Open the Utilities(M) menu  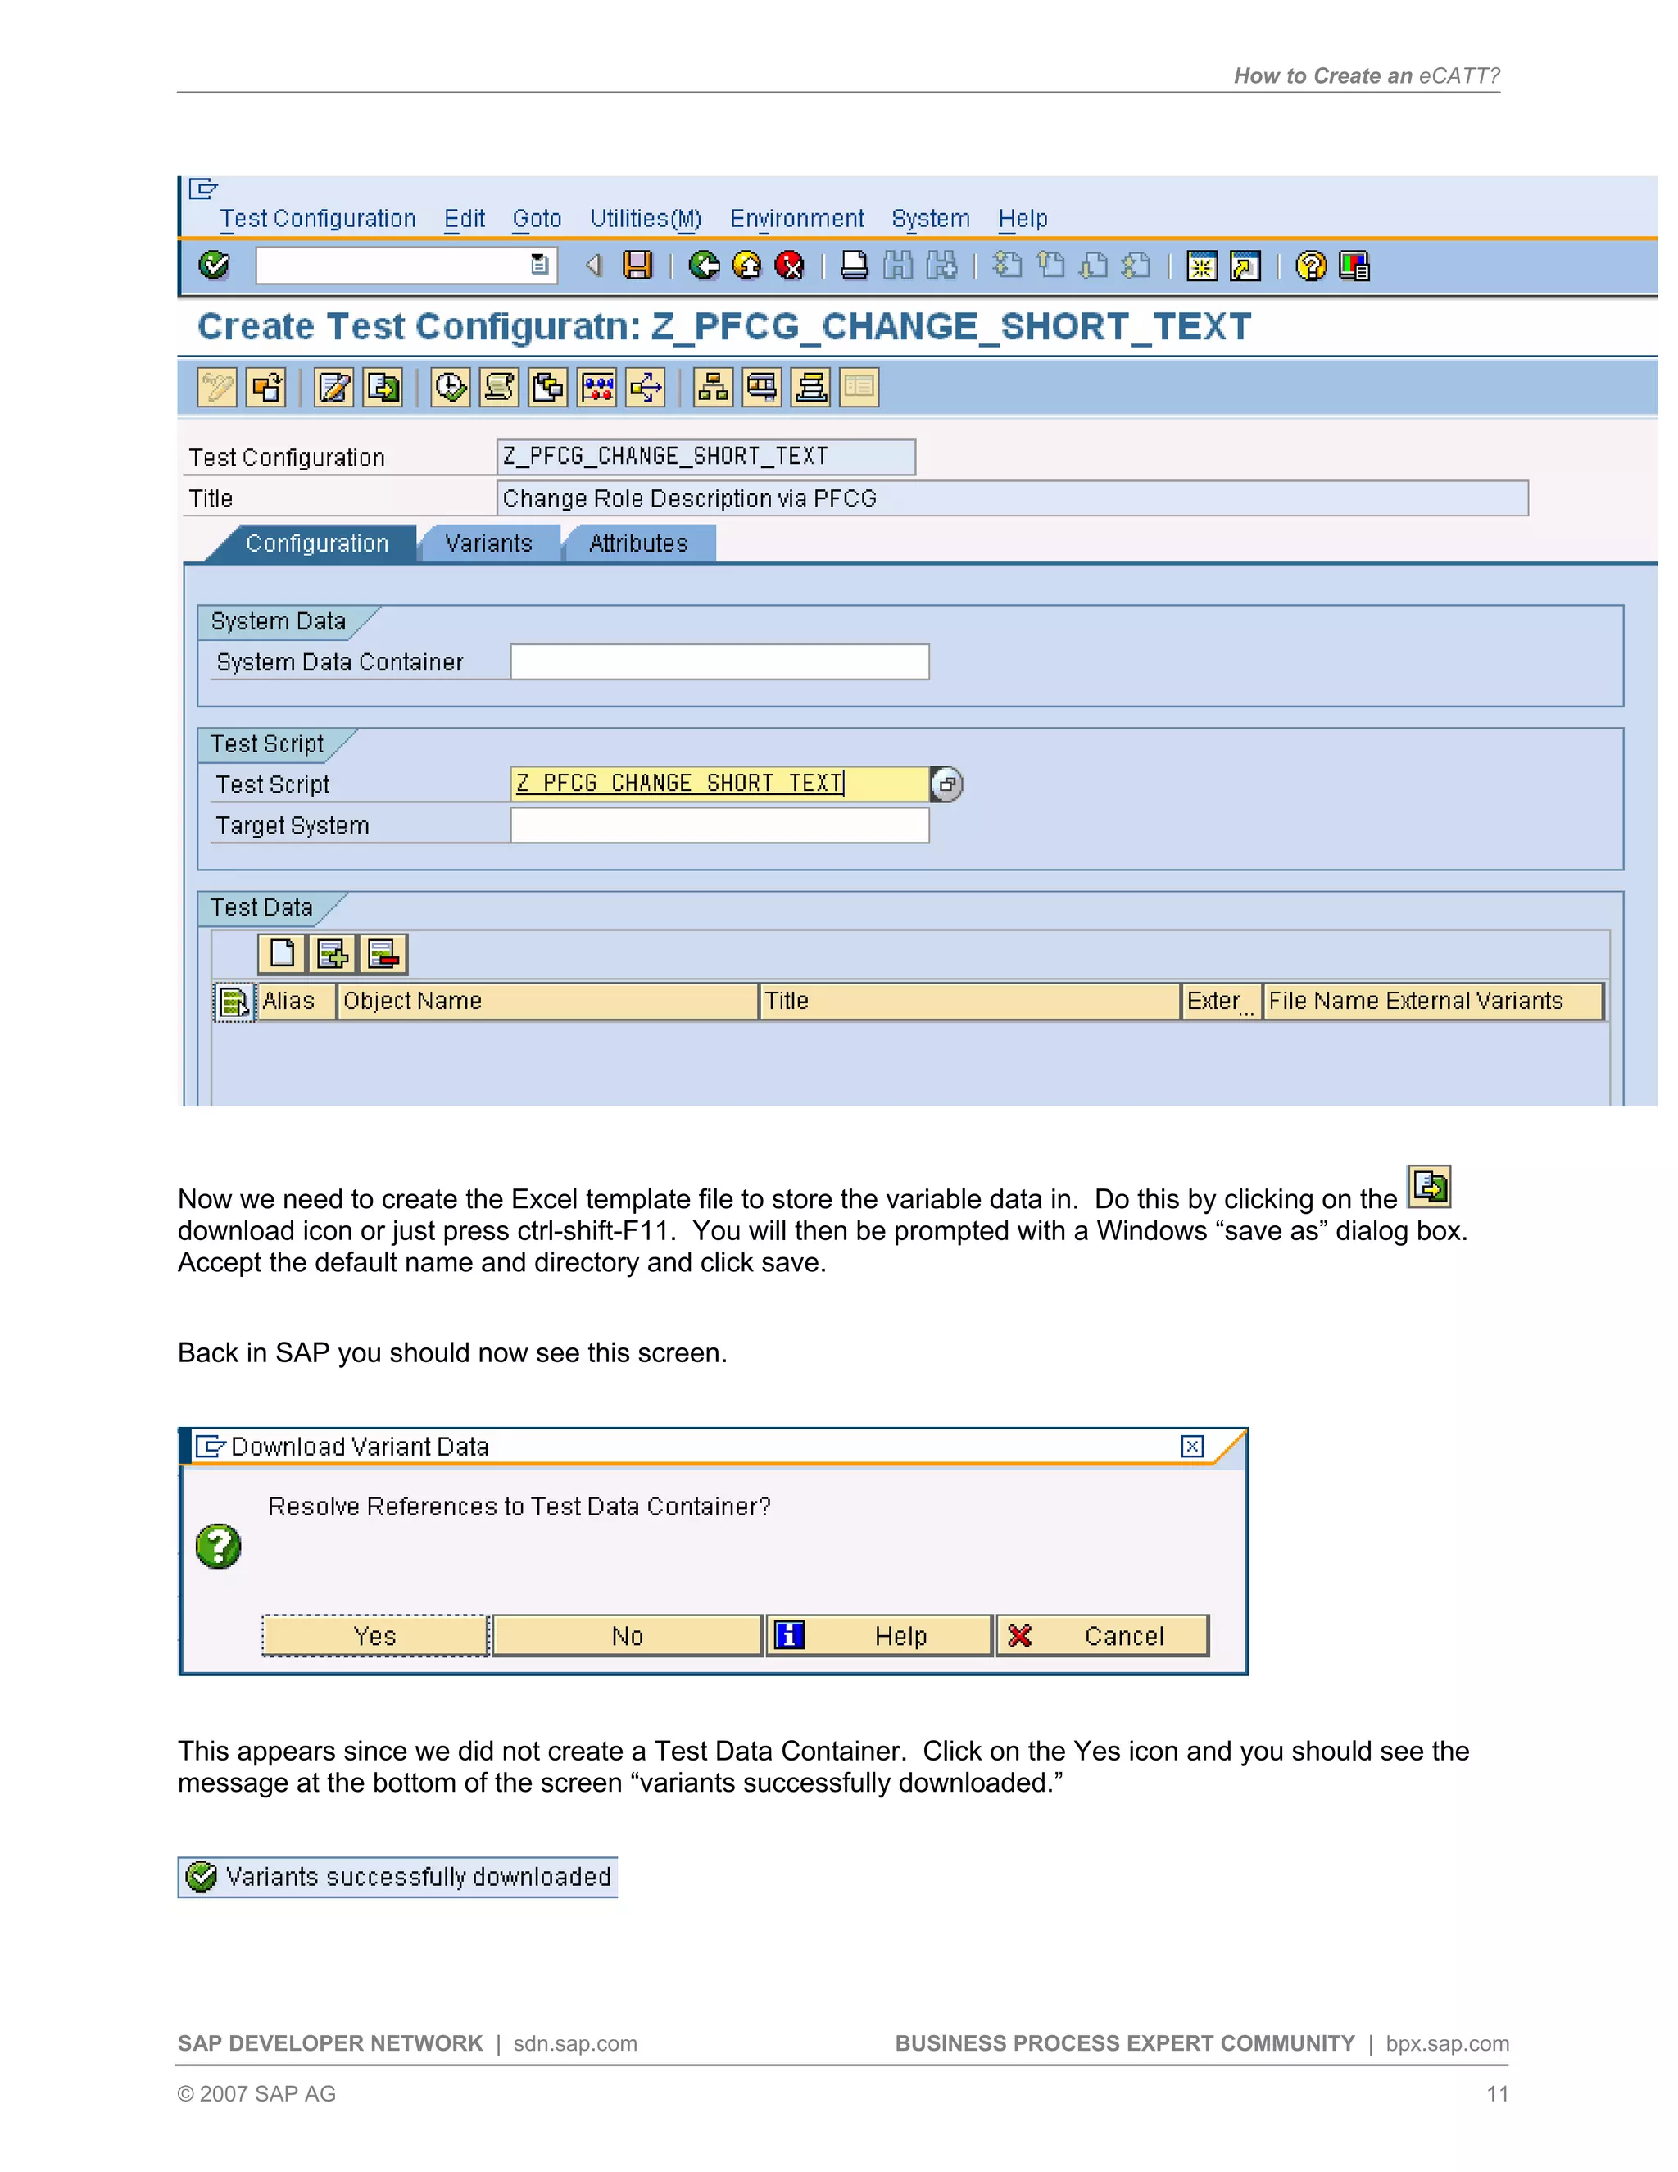[x=646, y=218]
